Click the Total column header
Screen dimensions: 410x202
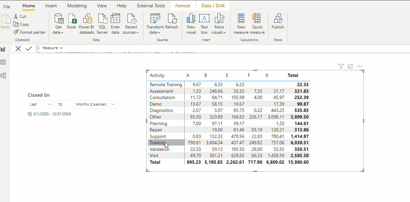tap(293, 75)
